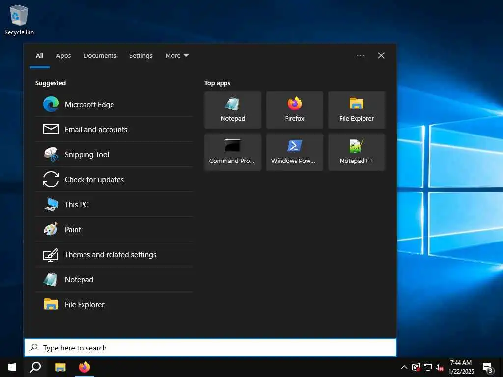
Task: Open the taskbar clock and date
Action: (461, 367)
